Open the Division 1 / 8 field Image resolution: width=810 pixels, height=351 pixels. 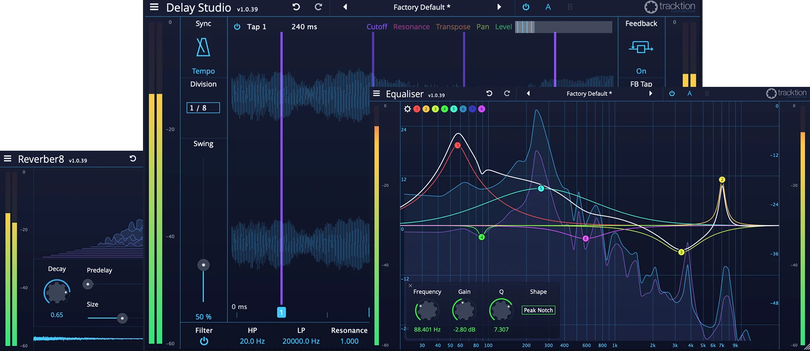[203, 108]
